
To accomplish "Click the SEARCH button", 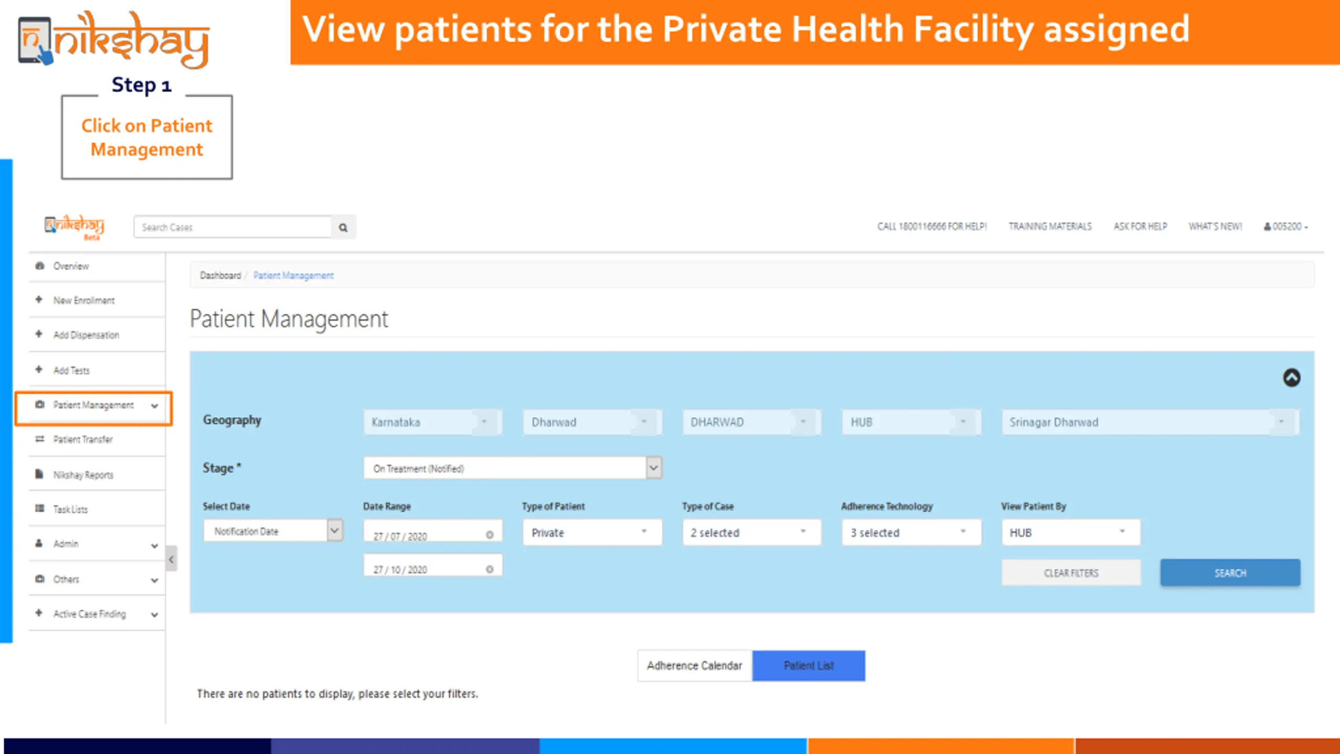I will coord(1230,573).
